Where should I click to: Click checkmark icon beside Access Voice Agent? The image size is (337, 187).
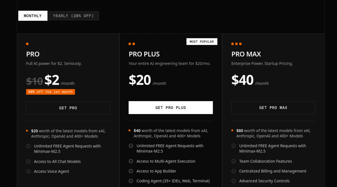[28, 171]
